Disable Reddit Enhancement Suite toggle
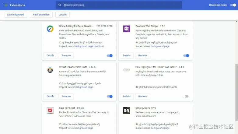This screenshot has width=238, height=134. click(110, 97)
